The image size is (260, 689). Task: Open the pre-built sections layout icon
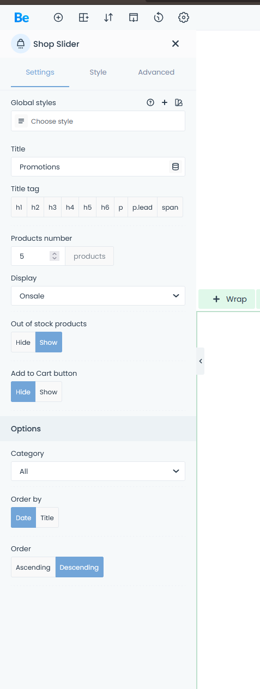pyautogui.click(x=83, y=17)
